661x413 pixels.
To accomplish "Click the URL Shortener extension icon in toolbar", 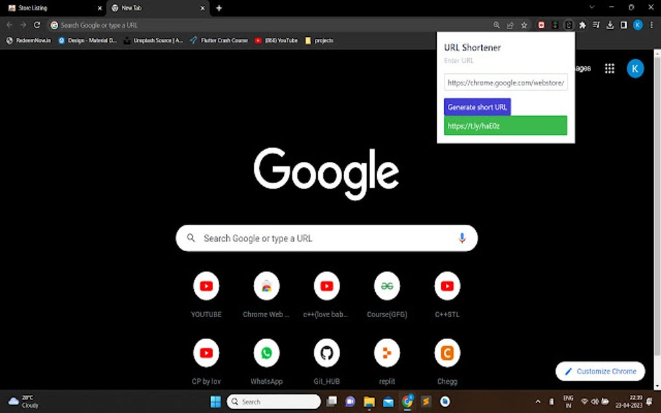I will point(568,25).
